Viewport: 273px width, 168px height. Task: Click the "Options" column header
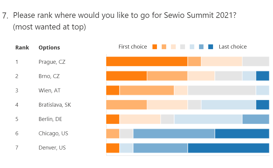tap(49, 48)
